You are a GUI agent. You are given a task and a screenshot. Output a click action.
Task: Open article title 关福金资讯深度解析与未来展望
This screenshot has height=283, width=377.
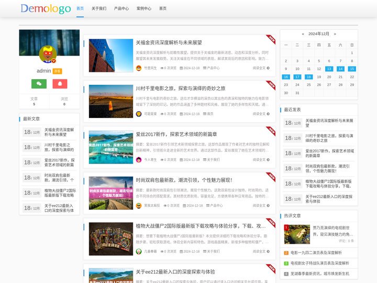169,42
